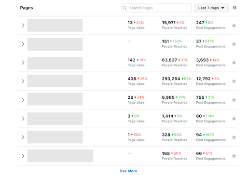Click the 293,294 People Reached value
The height and width of the screenshot is (175, 247).
point(171,79)
